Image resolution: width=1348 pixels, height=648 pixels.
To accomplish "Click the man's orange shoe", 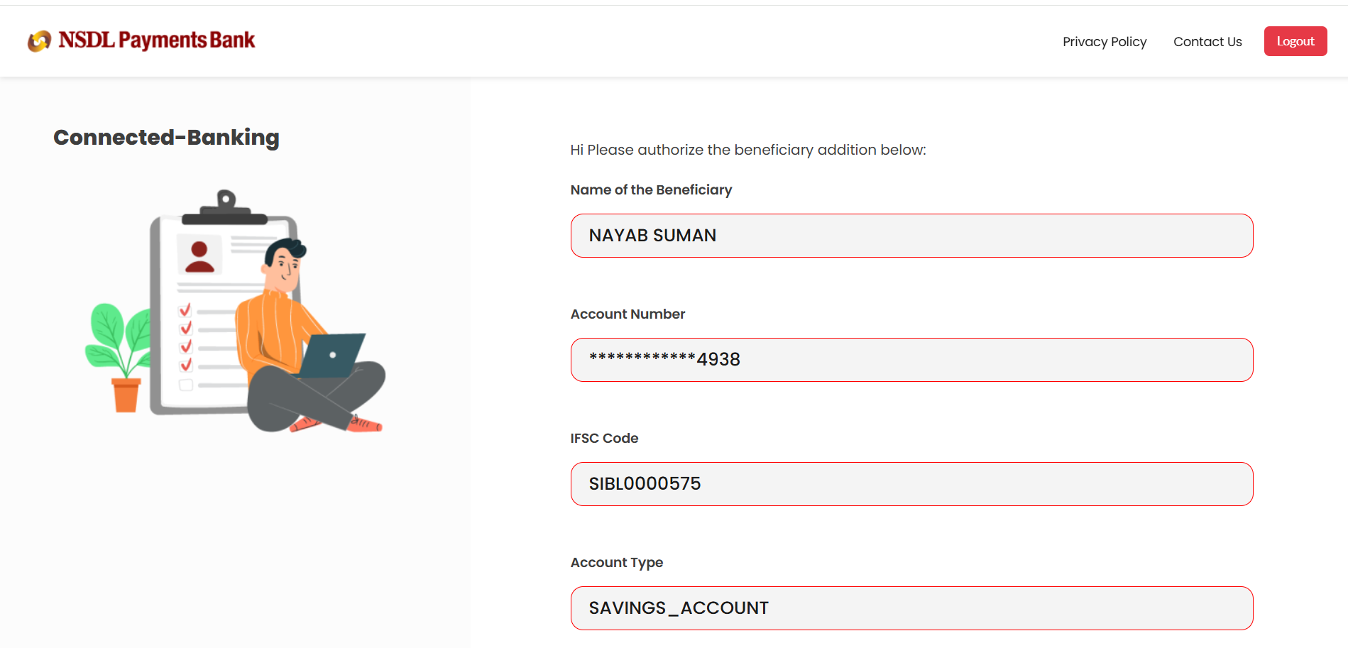I will pyautogui.click(x=365, y=424).
